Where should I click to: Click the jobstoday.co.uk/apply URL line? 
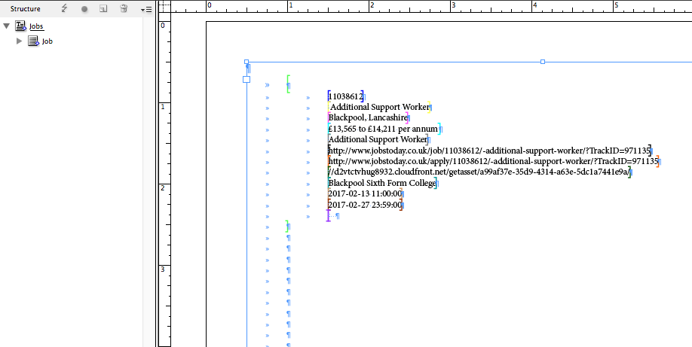[494, 161]
